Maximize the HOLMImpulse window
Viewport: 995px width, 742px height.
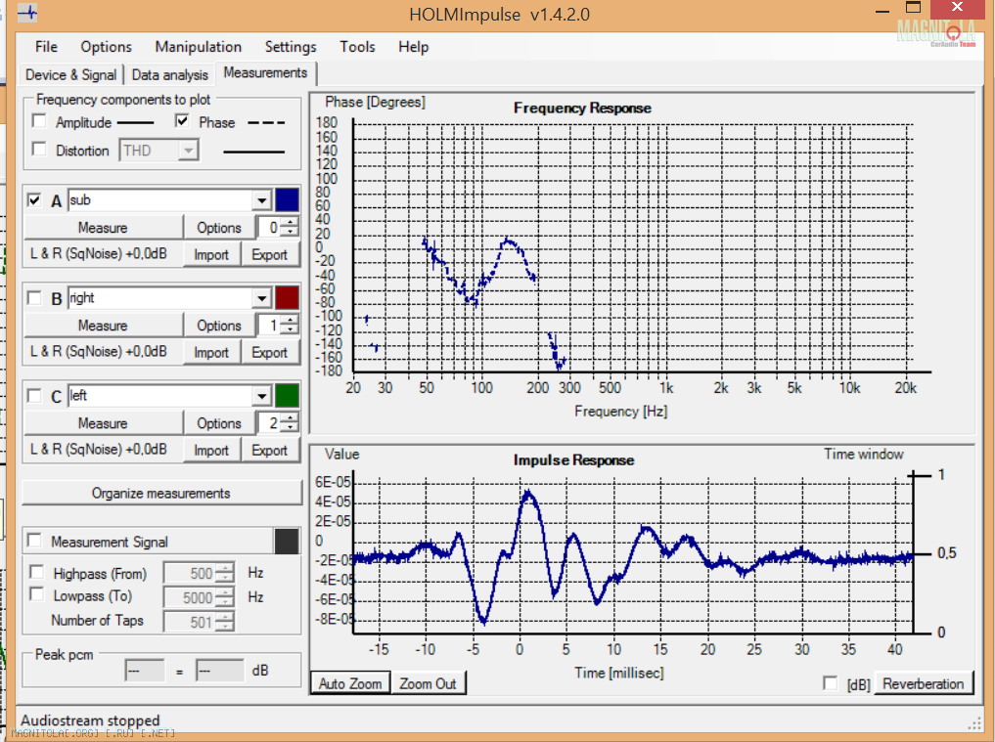pyautogui.click(x=913, y=8)
